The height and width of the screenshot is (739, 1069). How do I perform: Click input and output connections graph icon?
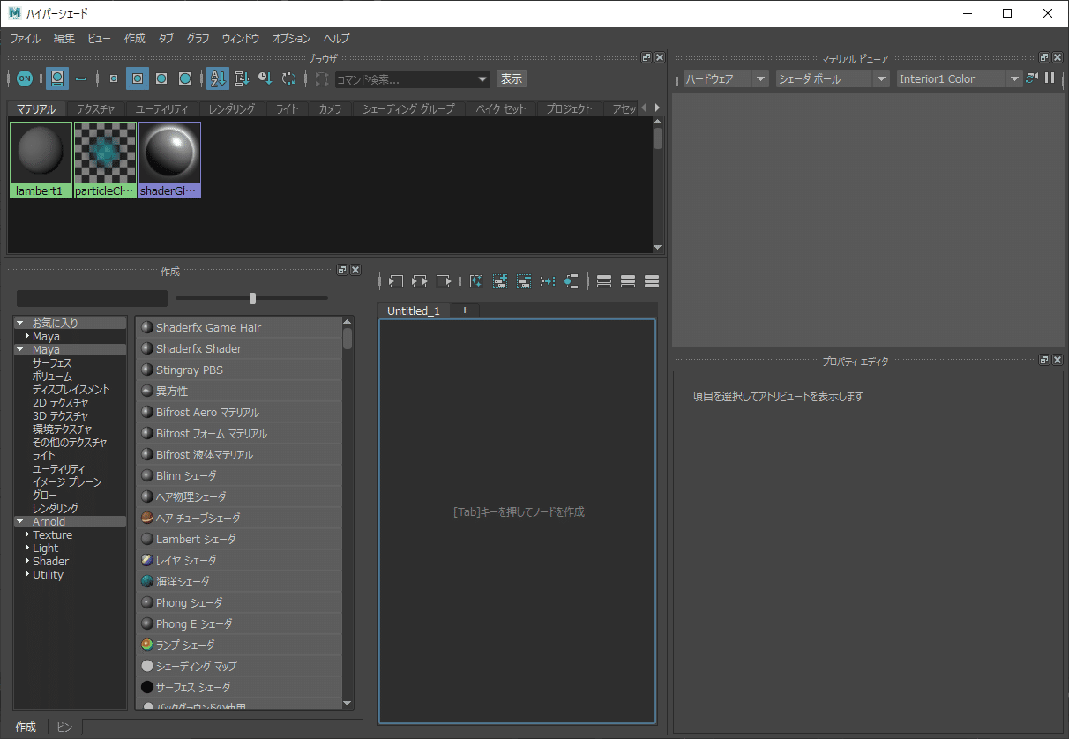420,281
